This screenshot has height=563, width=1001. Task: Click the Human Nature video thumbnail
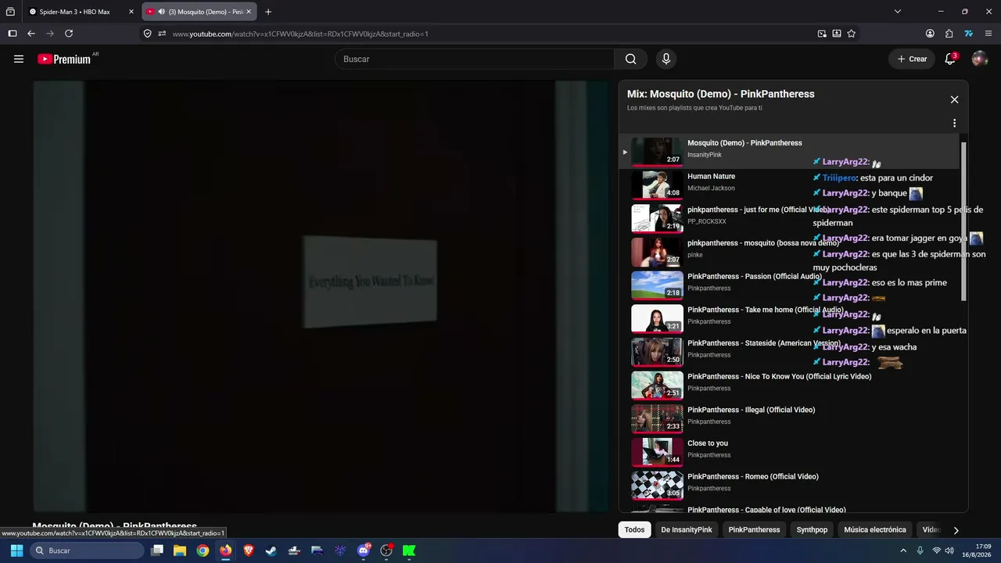(657, 185)
